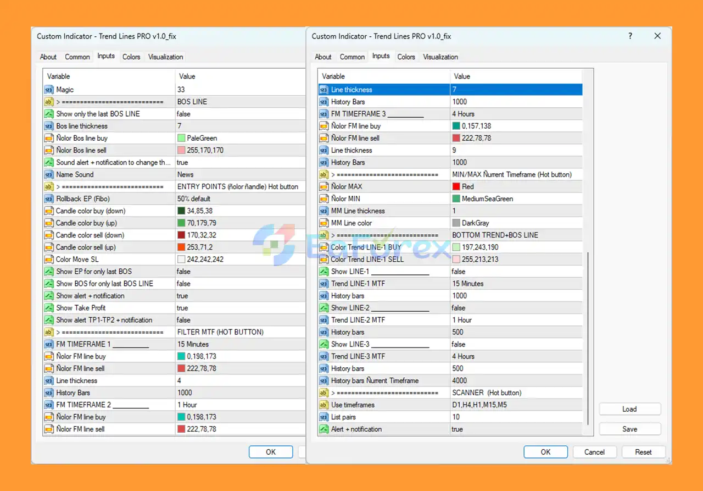703x491 pixels.
Task: Click the icon next to Name Sound
Action: [x=48, y=174]
